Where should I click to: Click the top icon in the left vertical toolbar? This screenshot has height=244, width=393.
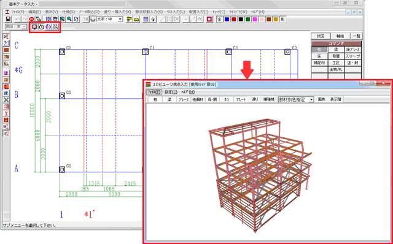click(x=7, y=37)
